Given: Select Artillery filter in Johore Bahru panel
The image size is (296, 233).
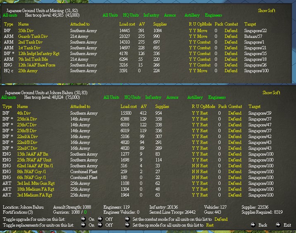Looking at the screenshot, I should click(195, 97).
